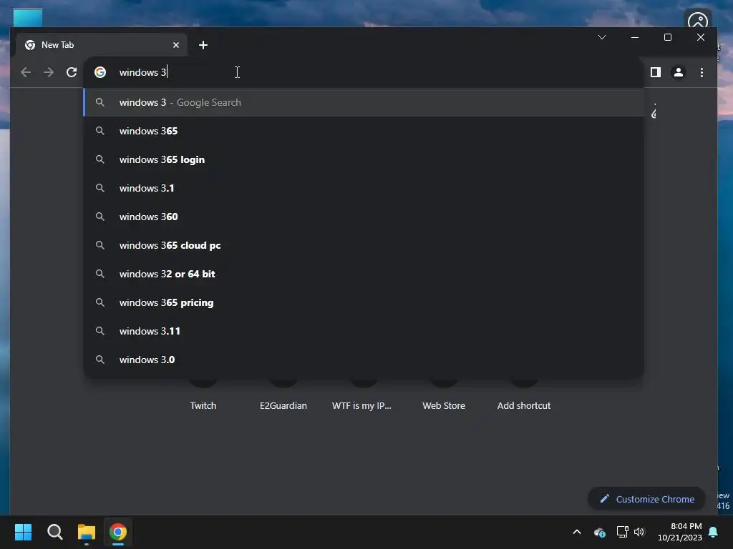Open a new tab with the plus button

pos(203,45)
